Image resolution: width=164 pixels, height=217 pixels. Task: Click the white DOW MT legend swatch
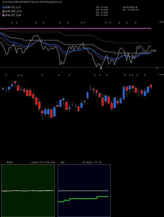tap(3, 12)
